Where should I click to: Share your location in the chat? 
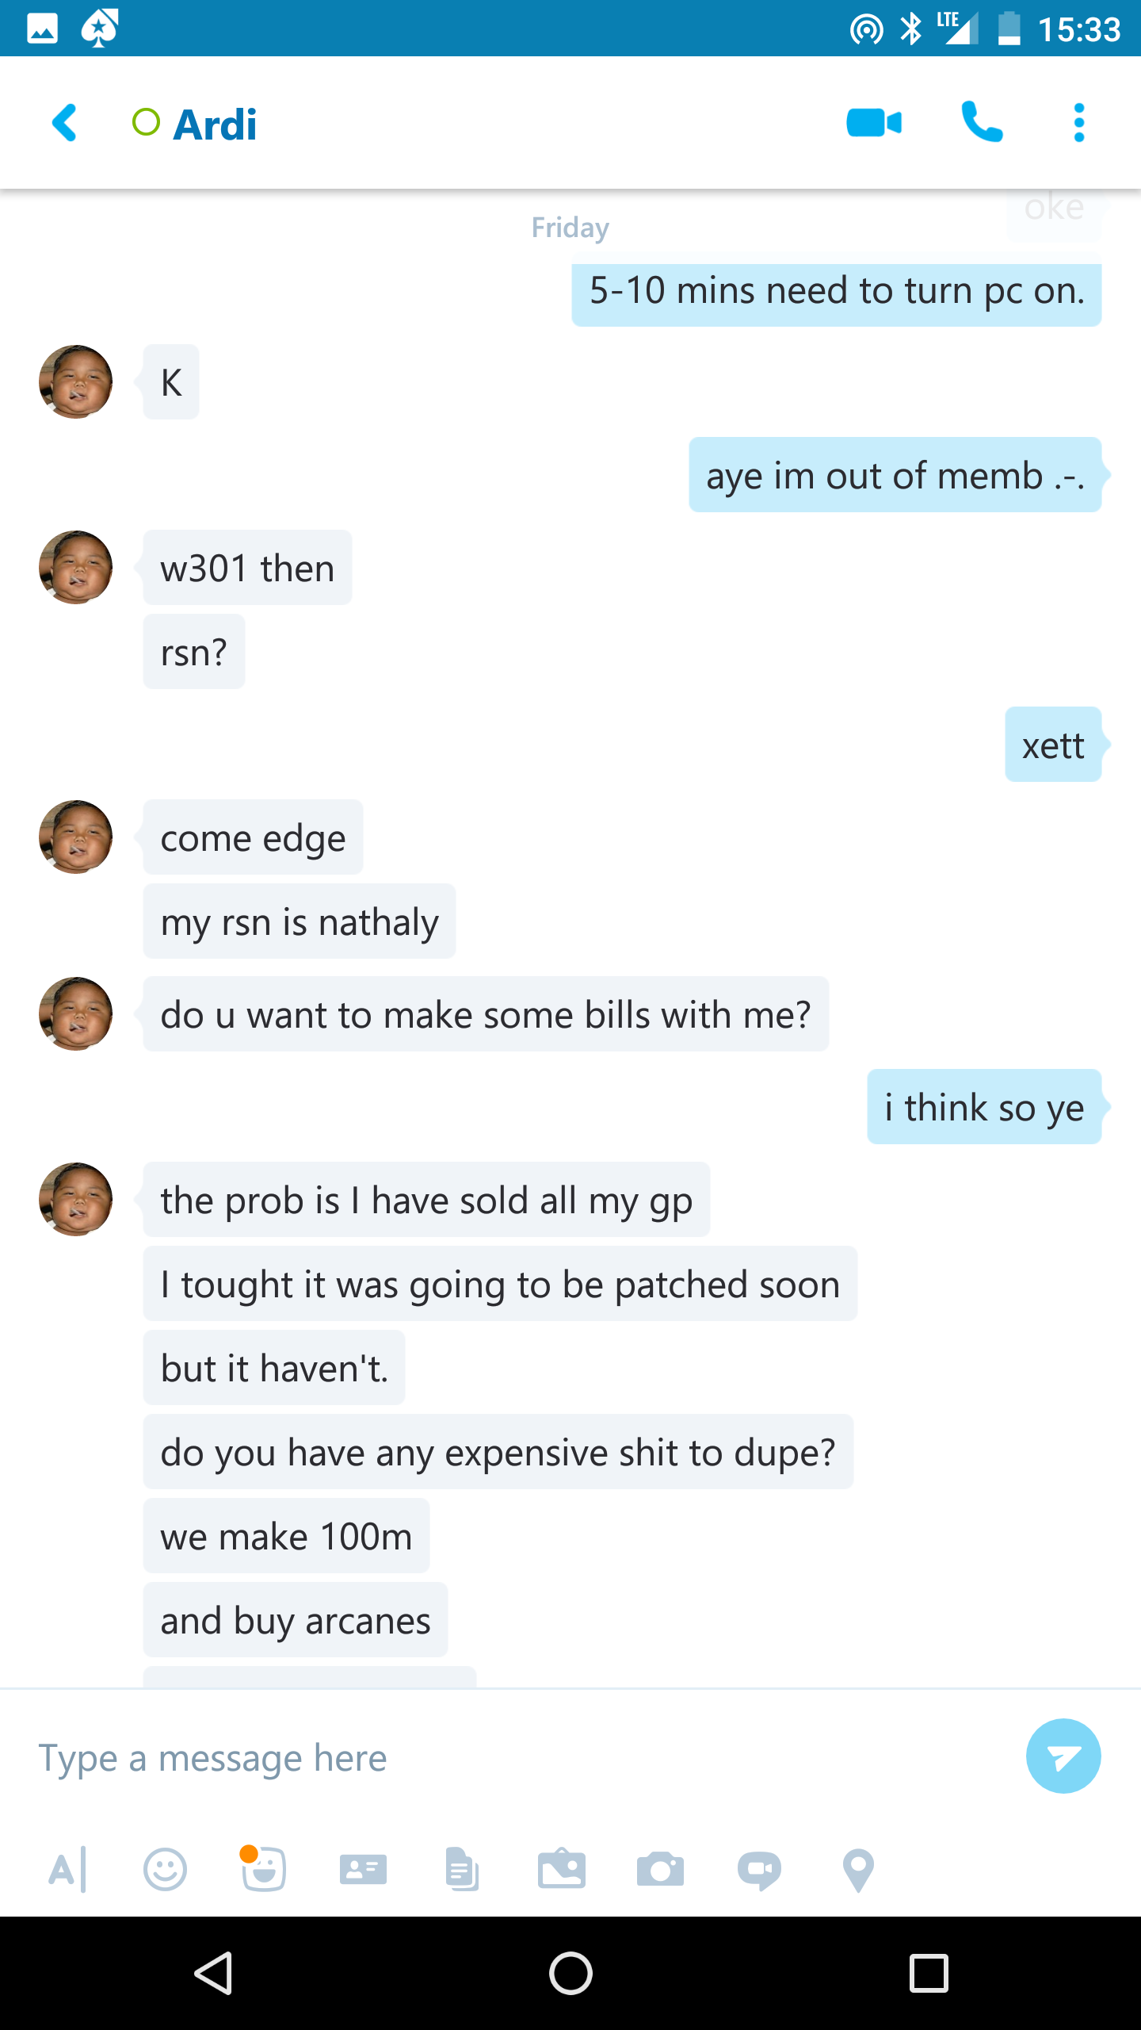click(858, 1870)
